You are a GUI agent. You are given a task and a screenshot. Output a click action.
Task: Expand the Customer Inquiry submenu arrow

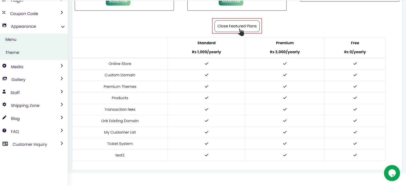pos(62,143)
